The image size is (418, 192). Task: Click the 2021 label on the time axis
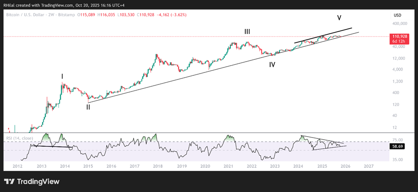pyautogui.click(x=228, y=166)
